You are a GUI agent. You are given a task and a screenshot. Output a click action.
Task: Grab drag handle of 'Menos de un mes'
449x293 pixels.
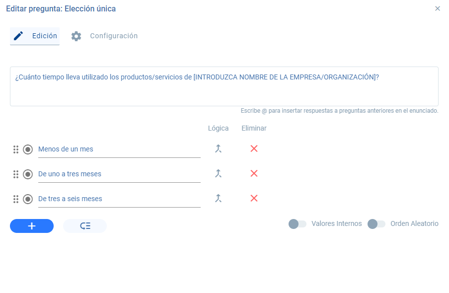pyautogui.click(x=16, y=149)
